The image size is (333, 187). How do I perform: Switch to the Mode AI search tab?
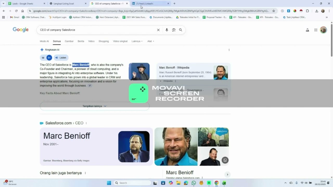[x=44, y=41]
